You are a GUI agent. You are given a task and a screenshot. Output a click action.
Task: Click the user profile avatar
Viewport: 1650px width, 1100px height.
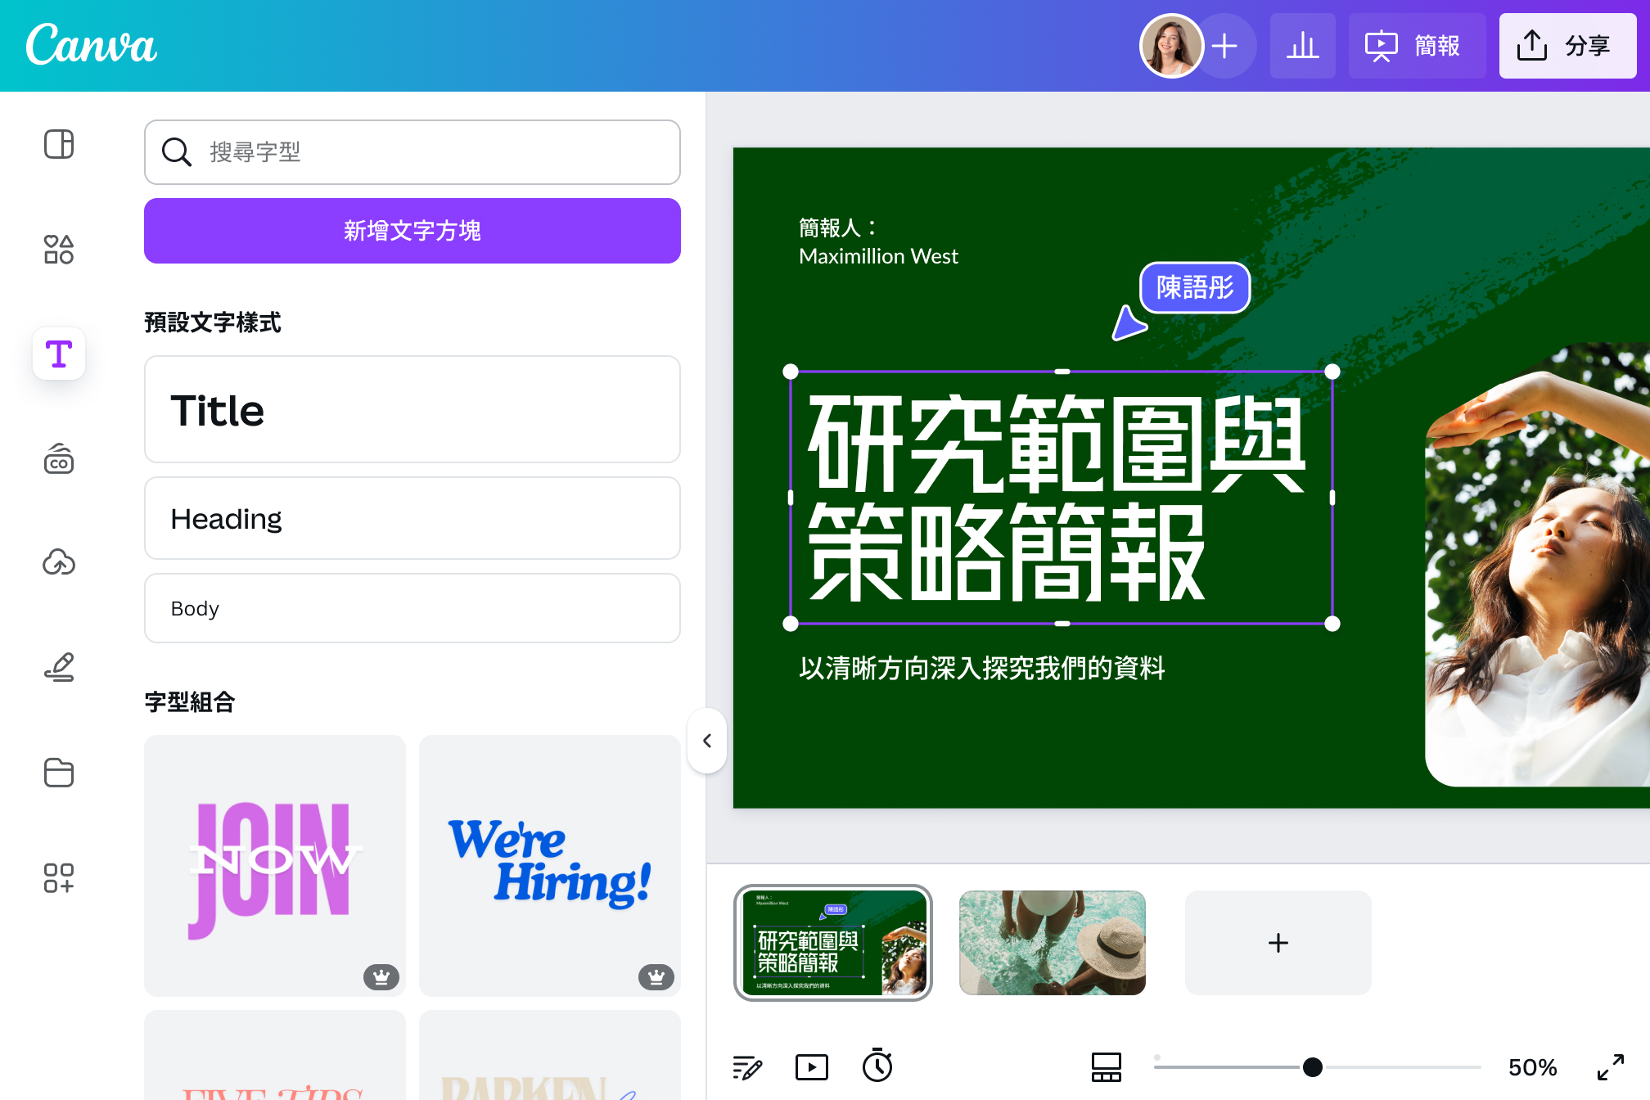[x=1171, y=46]
